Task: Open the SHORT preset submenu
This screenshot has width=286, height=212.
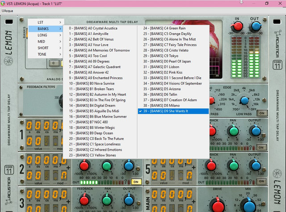Action: pyautogui.click(x=46, y=48)
